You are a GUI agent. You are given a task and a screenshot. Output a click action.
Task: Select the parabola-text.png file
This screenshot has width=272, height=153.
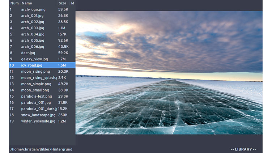click(x=37, y=96)
